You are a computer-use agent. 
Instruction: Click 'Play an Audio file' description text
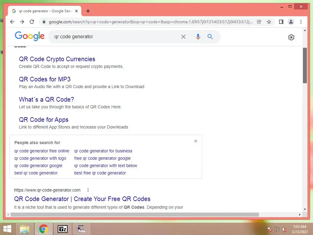click(x=81, y=87)
